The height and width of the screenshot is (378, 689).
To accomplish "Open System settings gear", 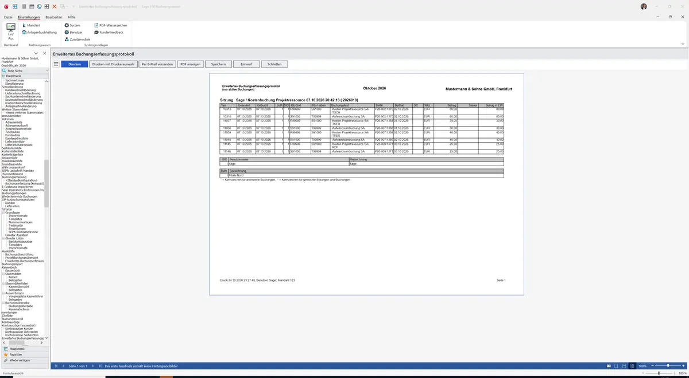I will point(67,25).
